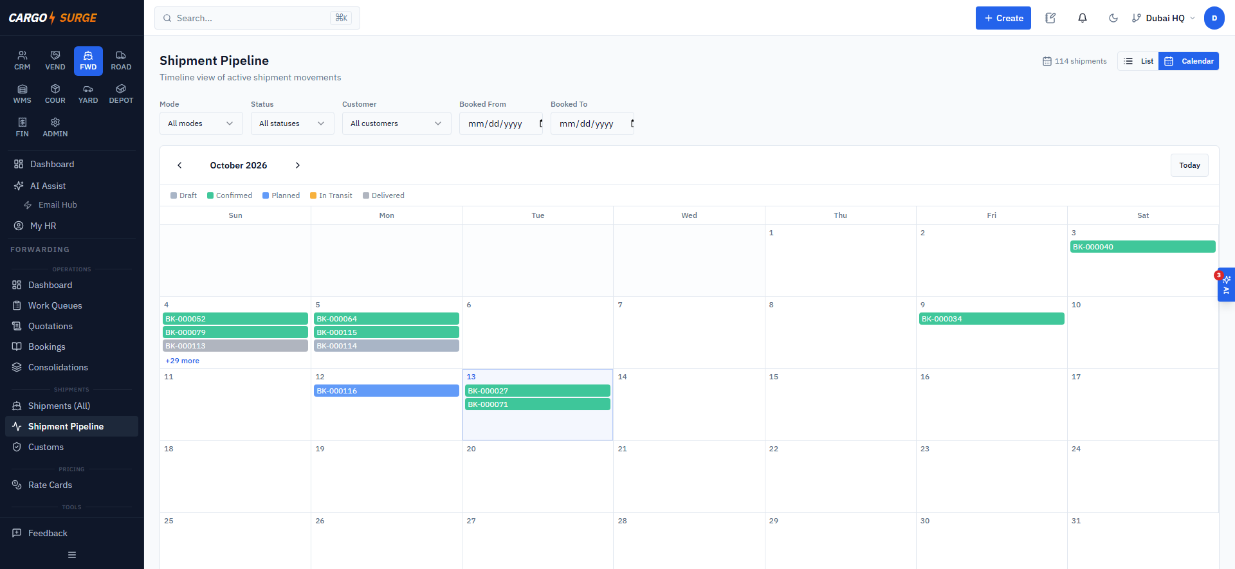The height and width of the screenshot is (569, 1235).
Task: Open Work Queues in sidebar
Action: tap(71, 305)
